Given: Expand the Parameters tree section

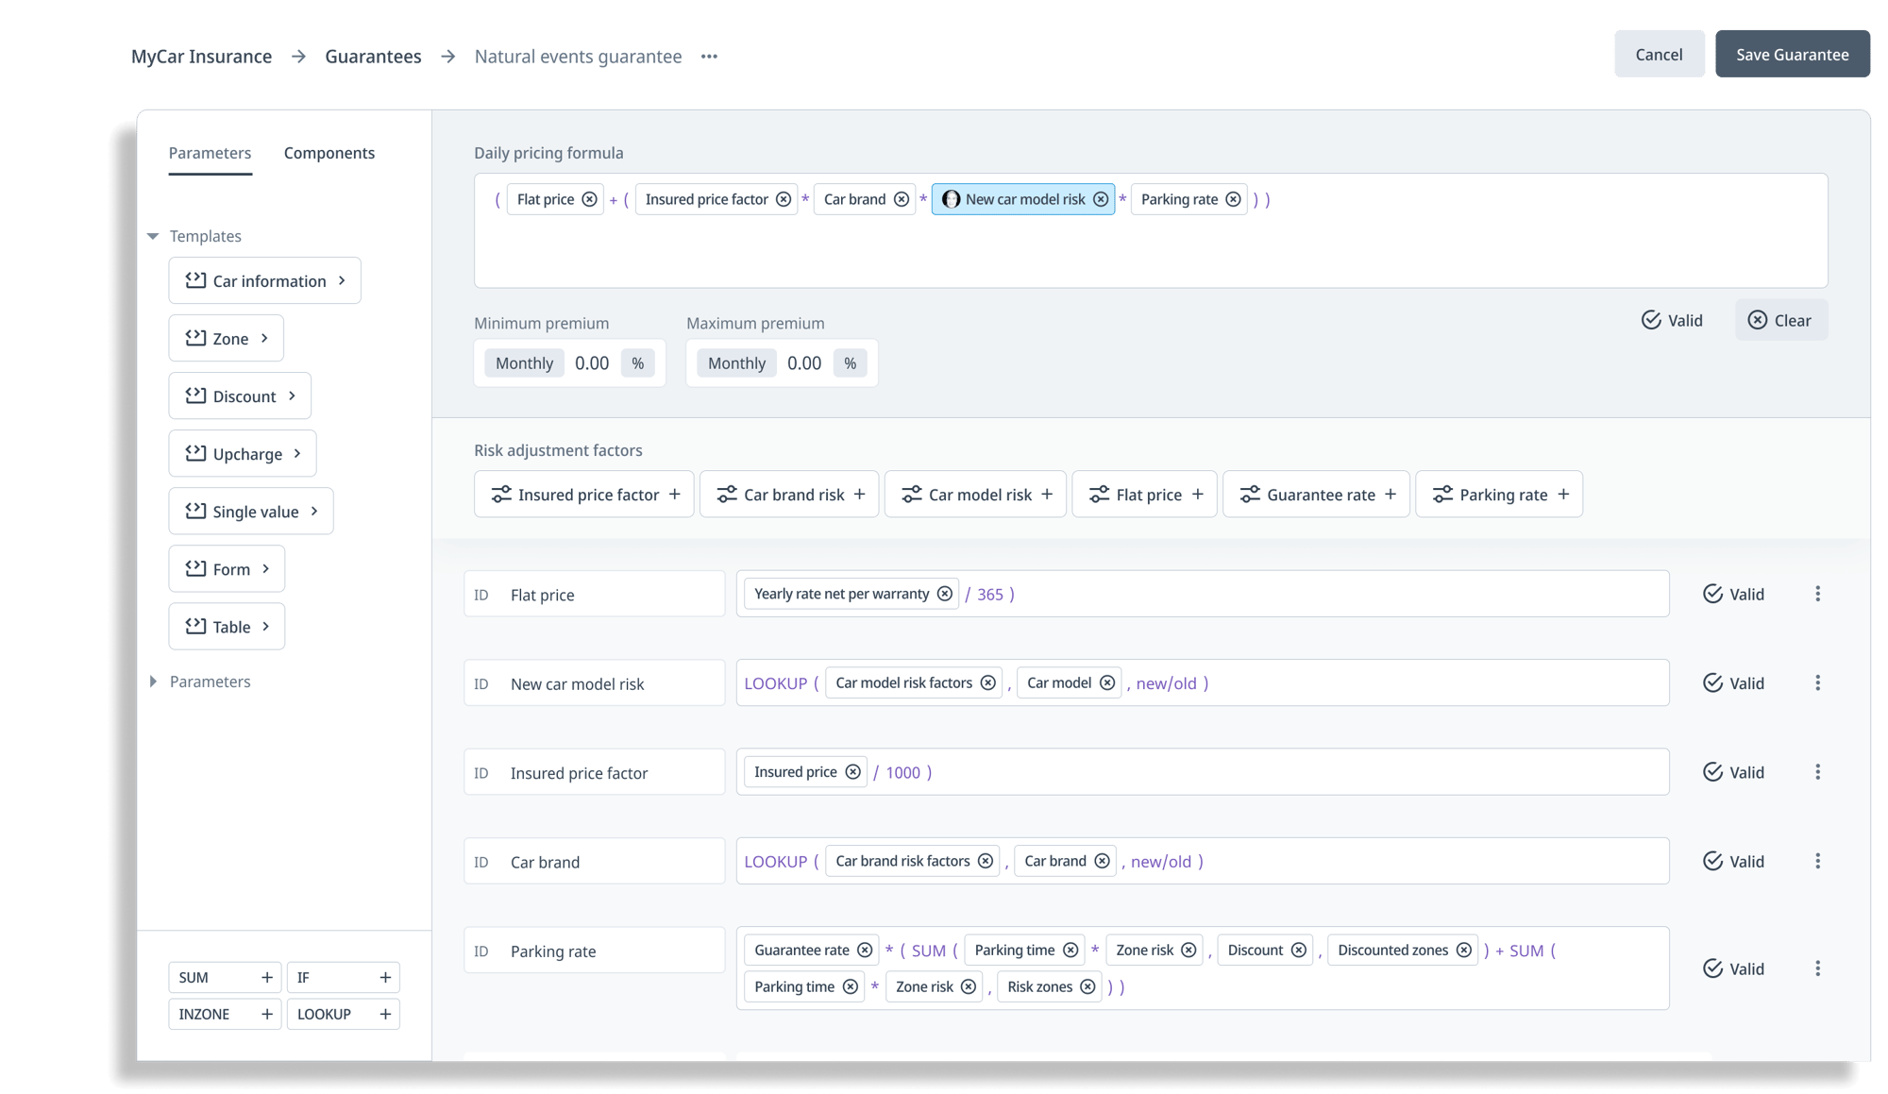Looking at the screenshot, I should point(153,682).
